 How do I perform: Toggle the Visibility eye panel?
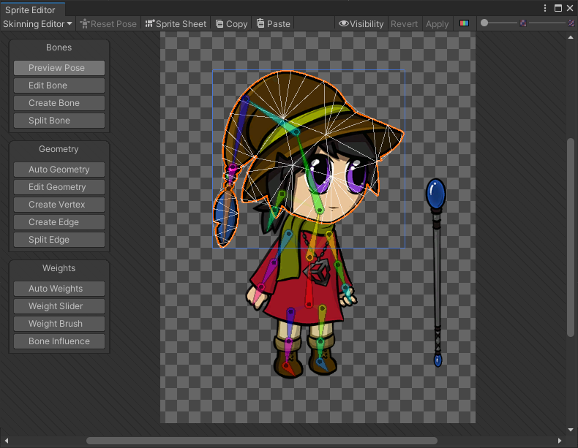[x=361, y=23]
